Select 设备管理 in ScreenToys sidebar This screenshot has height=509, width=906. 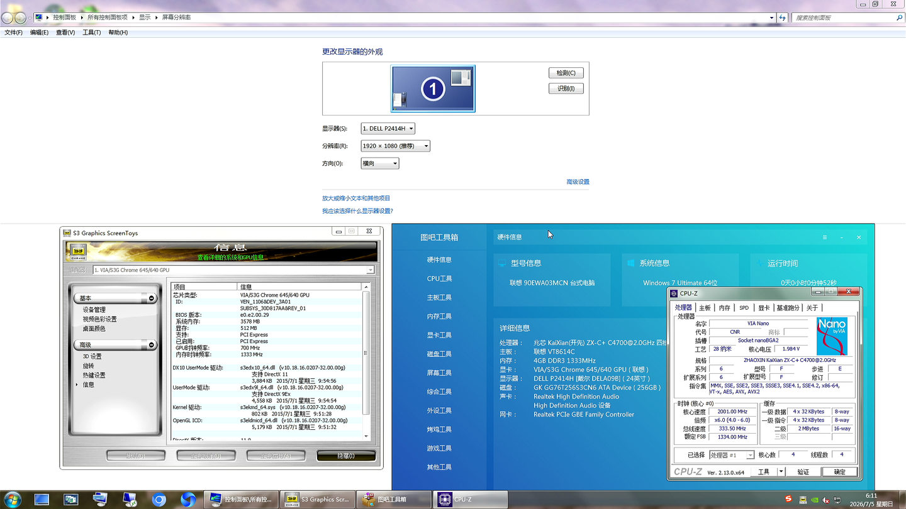[94, 310]
